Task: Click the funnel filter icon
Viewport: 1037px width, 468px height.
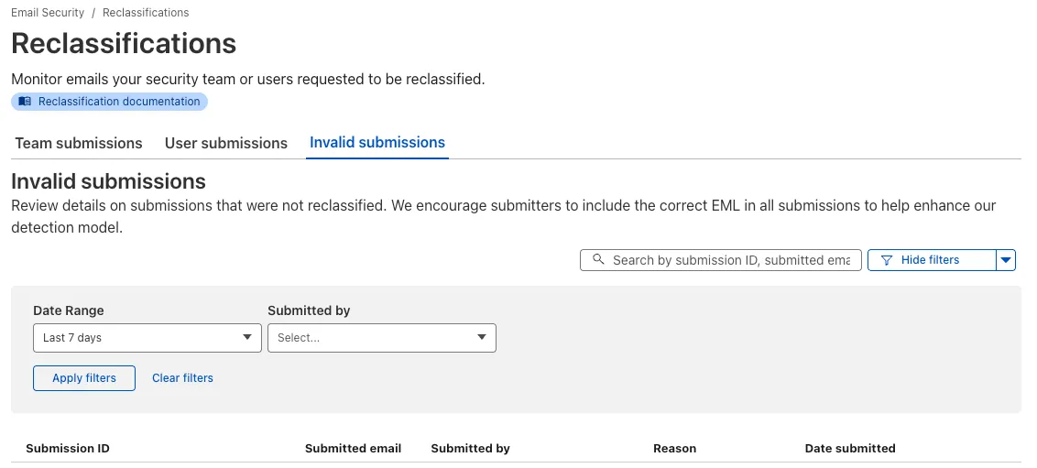Action: (886, 260)
